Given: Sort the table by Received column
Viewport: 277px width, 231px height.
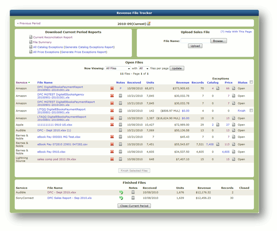Looking at the screenshot, I should pos(134,82).
